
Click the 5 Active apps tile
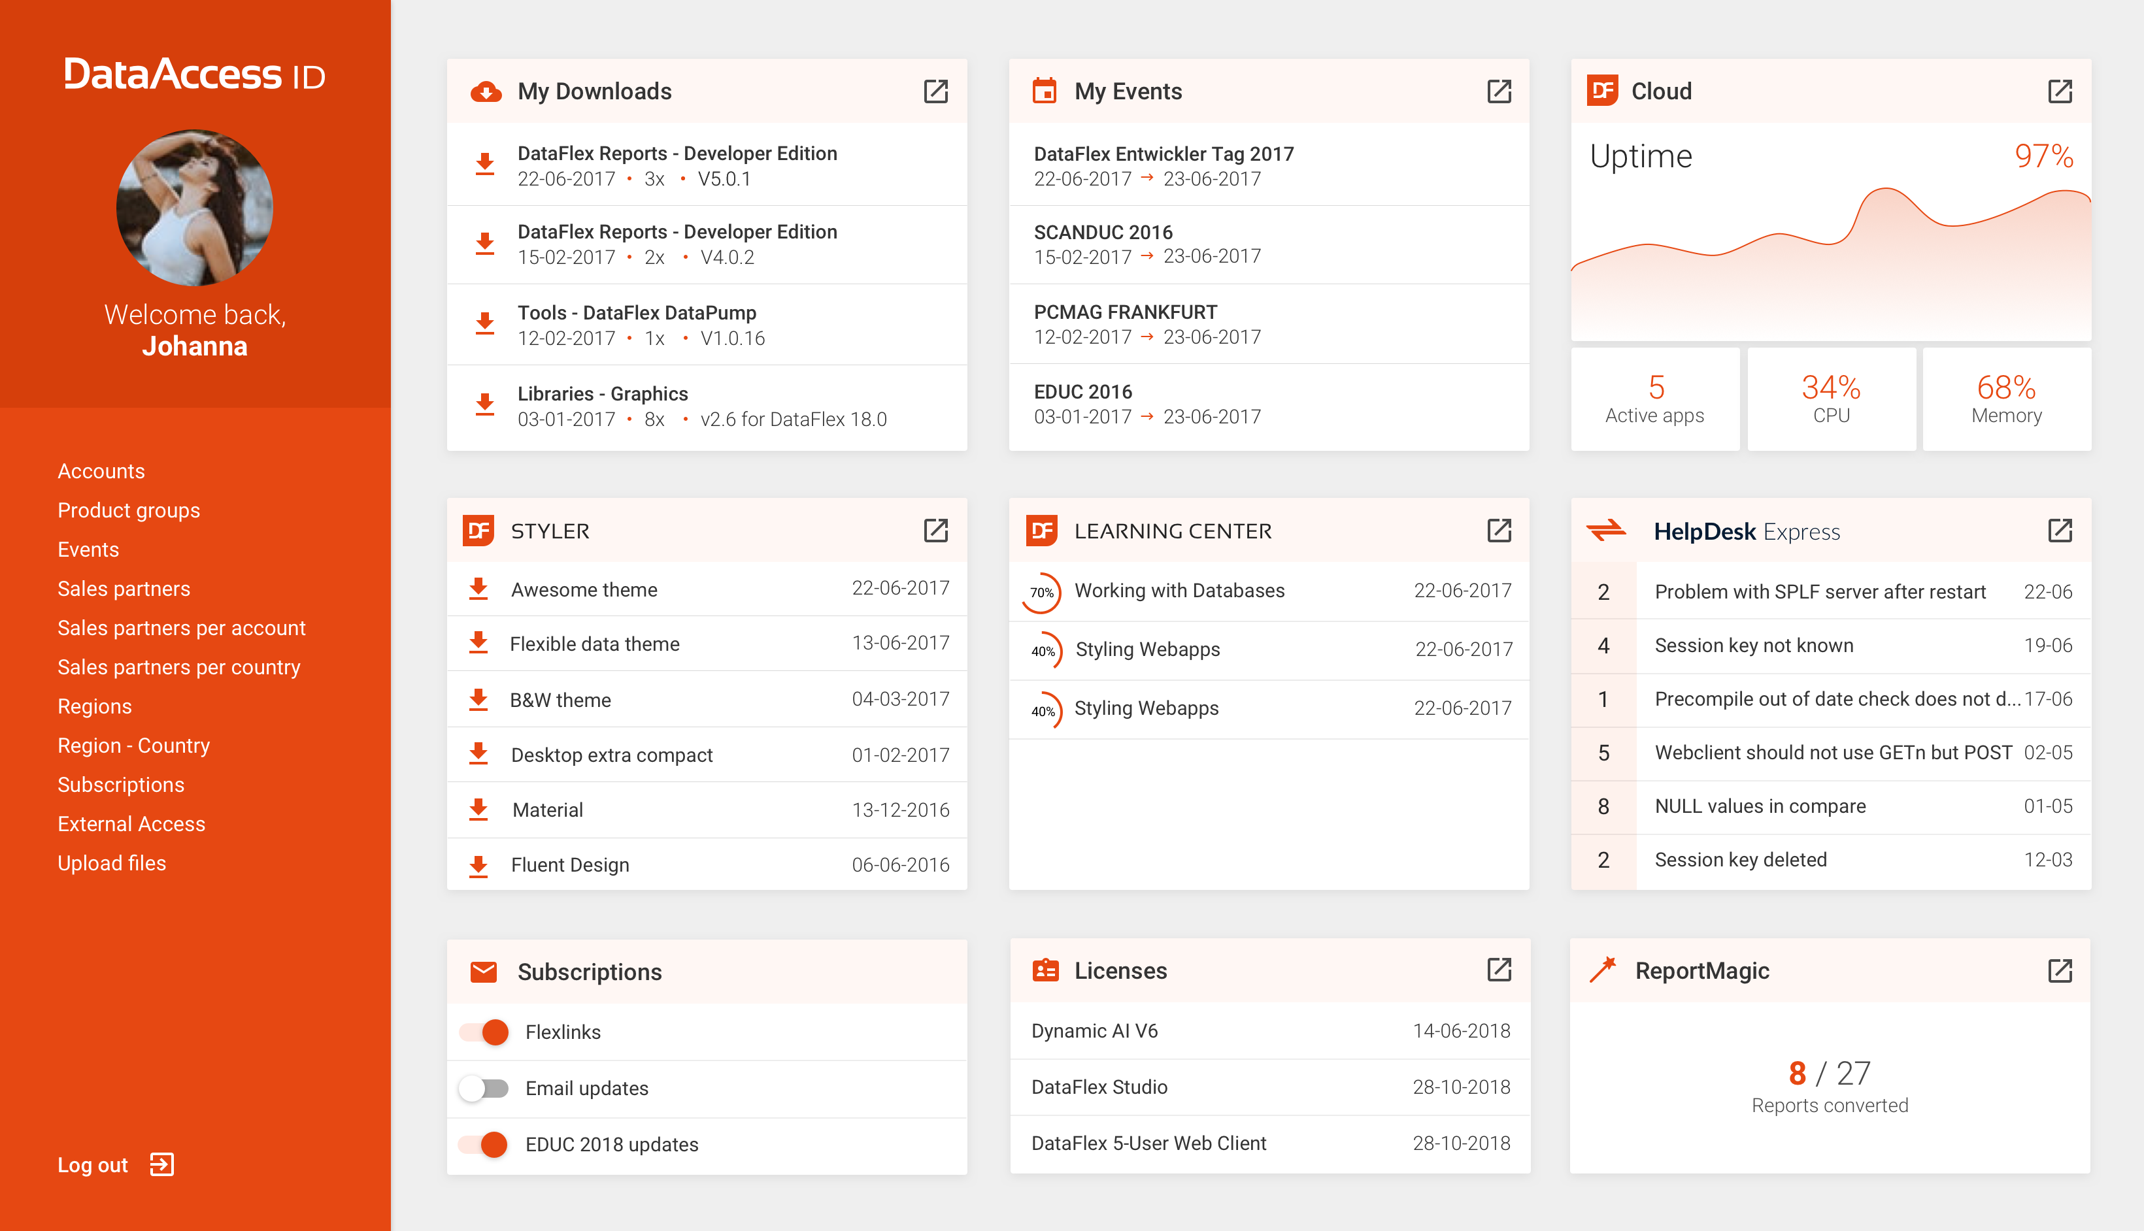point(1655,398)
